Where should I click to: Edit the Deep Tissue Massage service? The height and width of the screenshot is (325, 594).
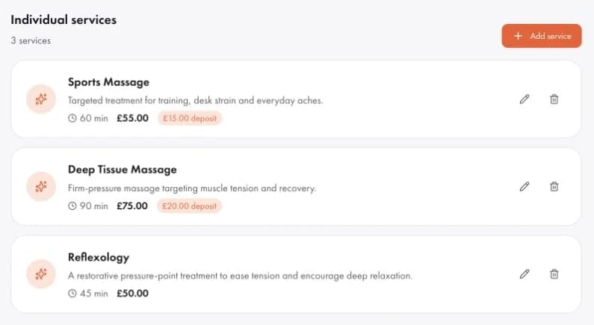(525, 186)
